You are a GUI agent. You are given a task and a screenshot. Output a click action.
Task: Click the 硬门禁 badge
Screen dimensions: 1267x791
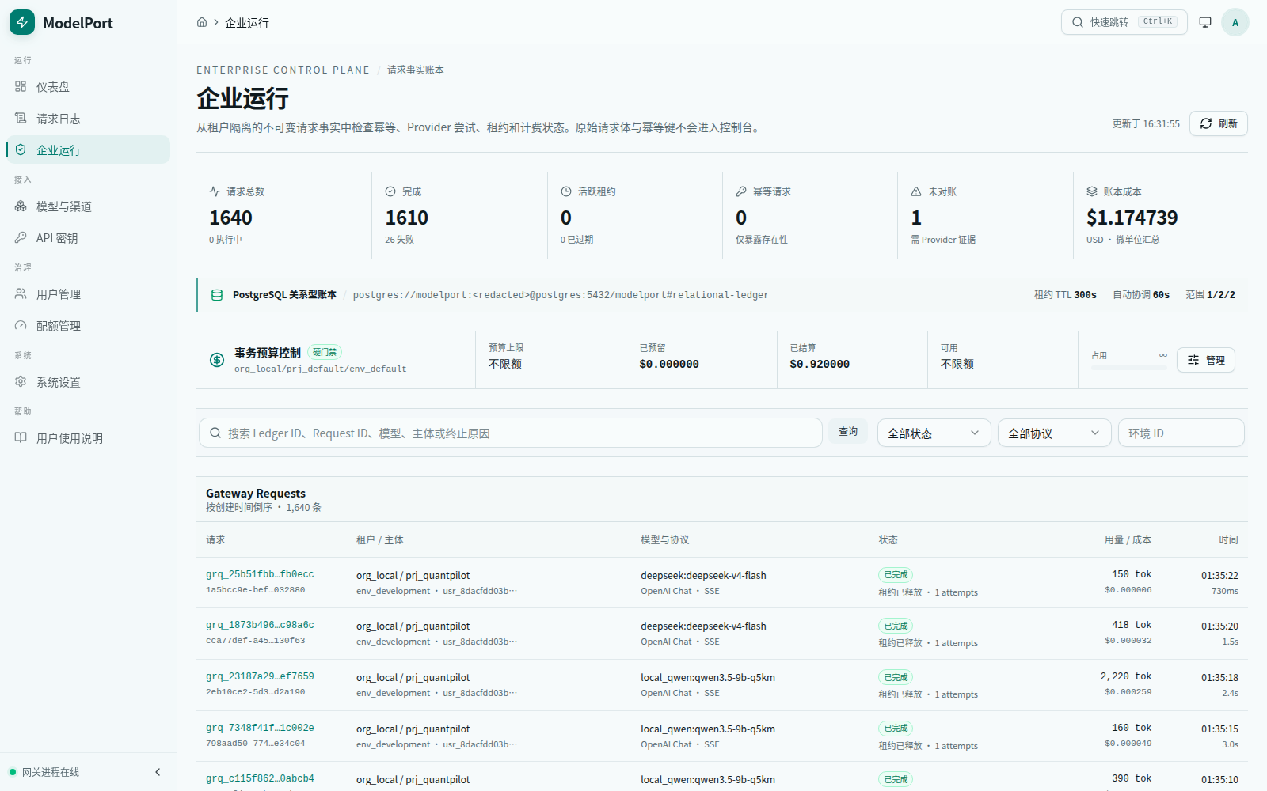pos(325,352)
